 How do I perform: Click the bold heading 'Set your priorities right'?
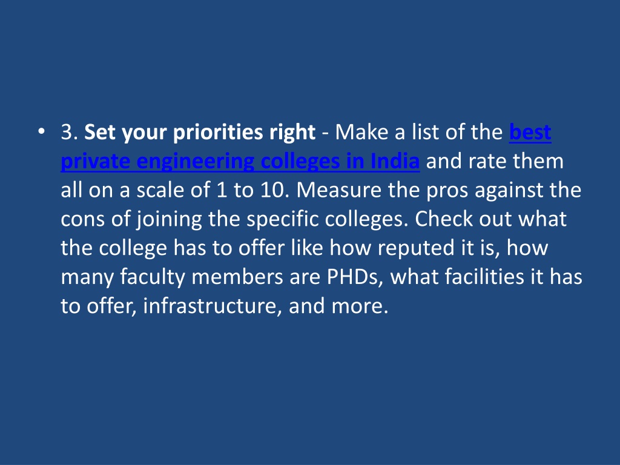tap(200, 133)
